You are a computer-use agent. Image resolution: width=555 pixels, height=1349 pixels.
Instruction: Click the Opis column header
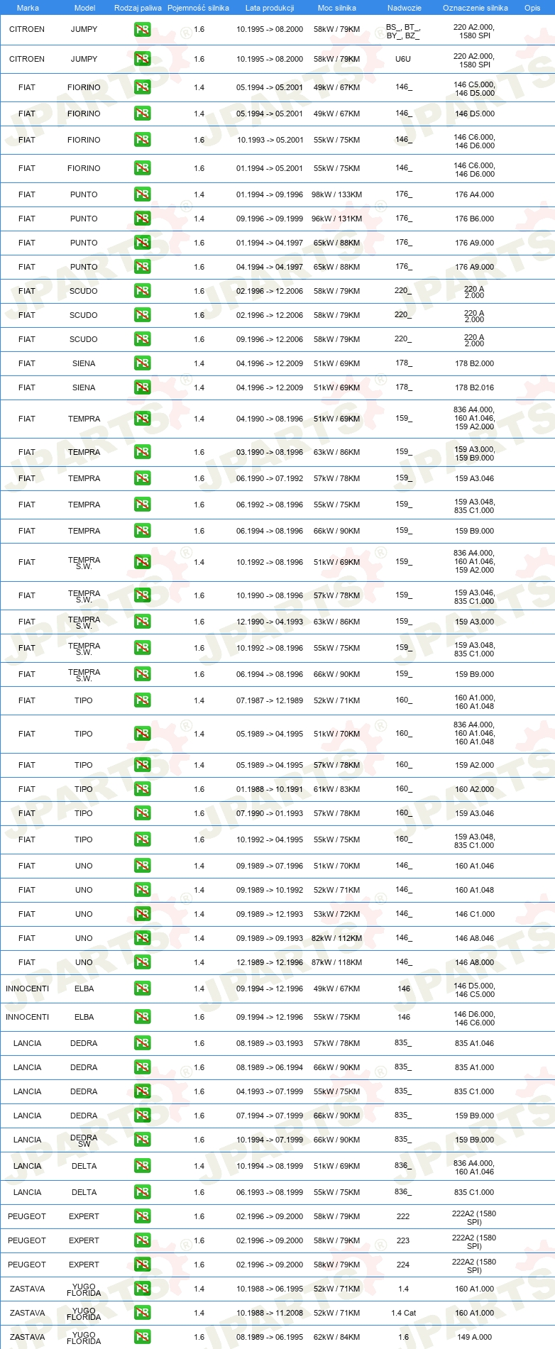(x=532, y=8)
